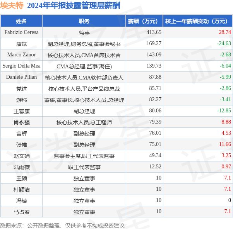Click the 职工代表监事 cell in 陆雨薇 row

[x=84, y=167]
